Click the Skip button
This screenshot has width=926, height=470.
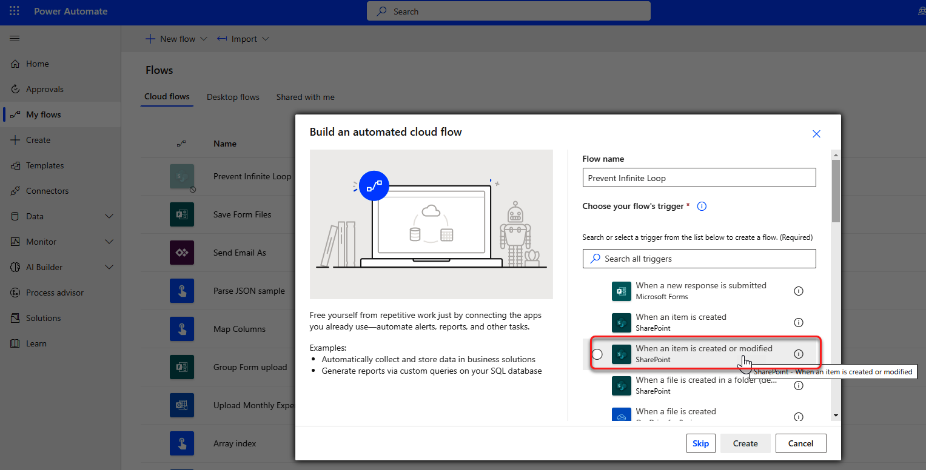(701, 443)
